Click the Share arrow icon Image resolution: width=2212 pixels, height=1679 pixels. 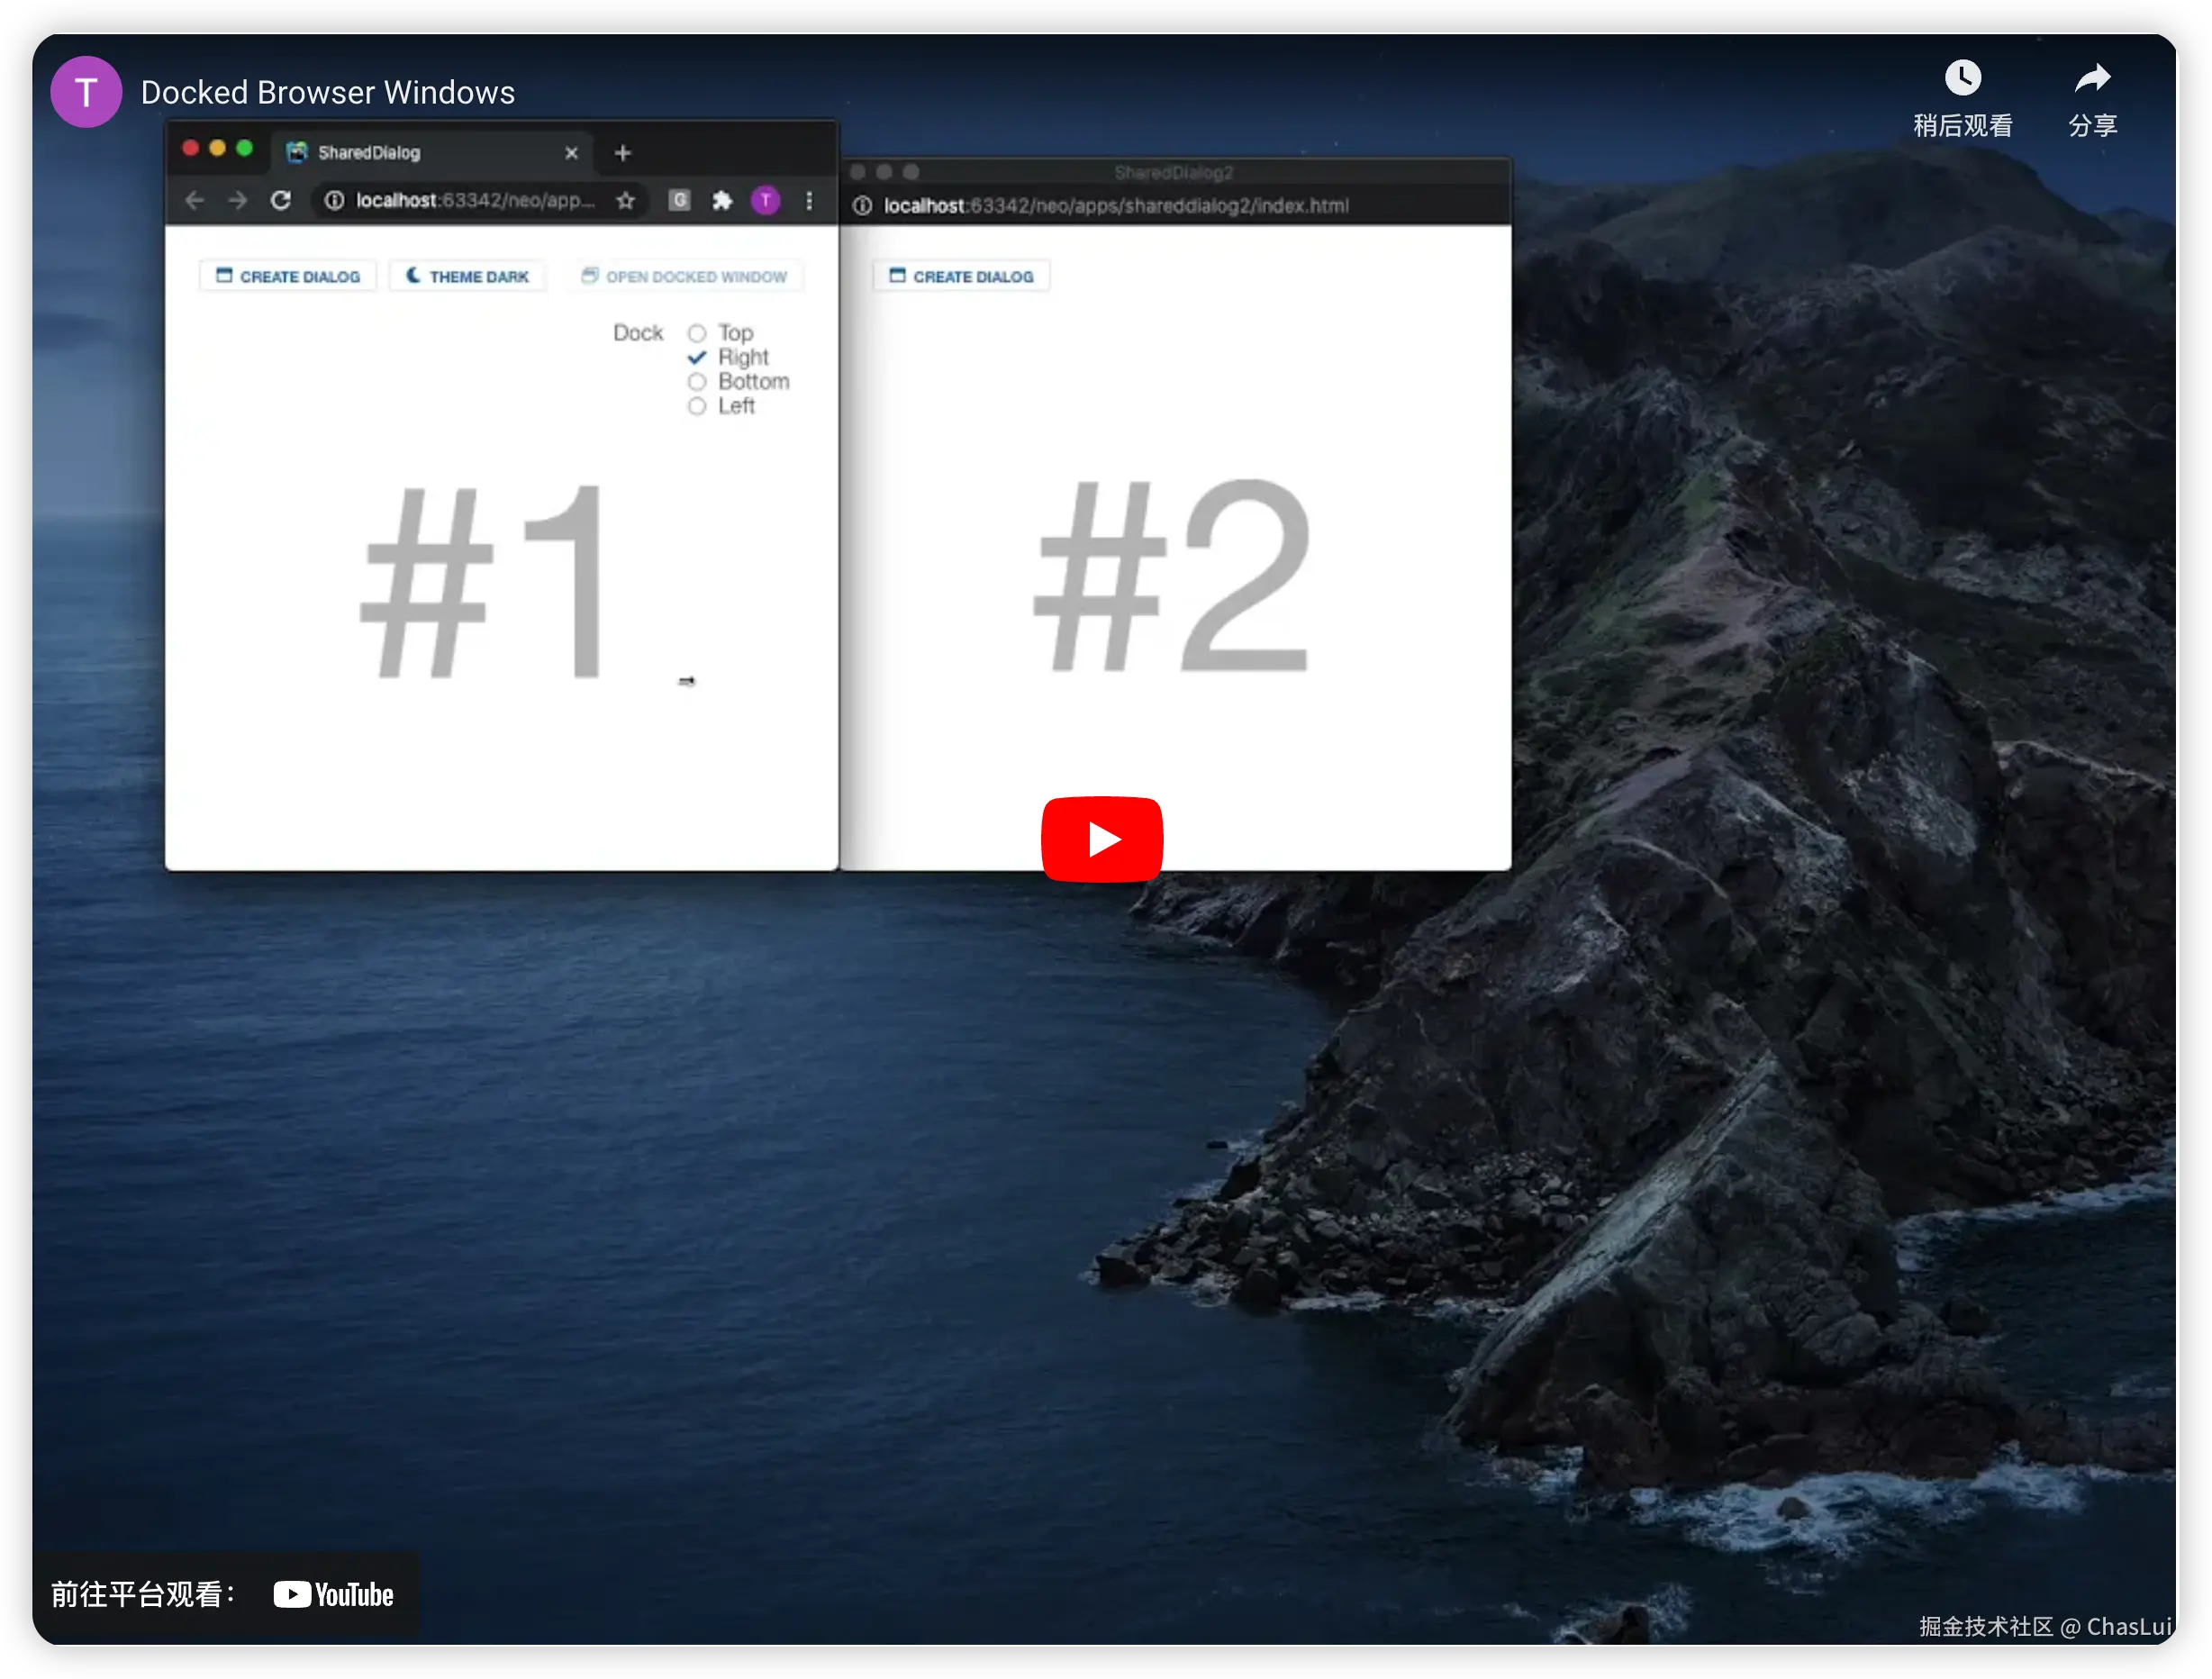point(2092,78)
